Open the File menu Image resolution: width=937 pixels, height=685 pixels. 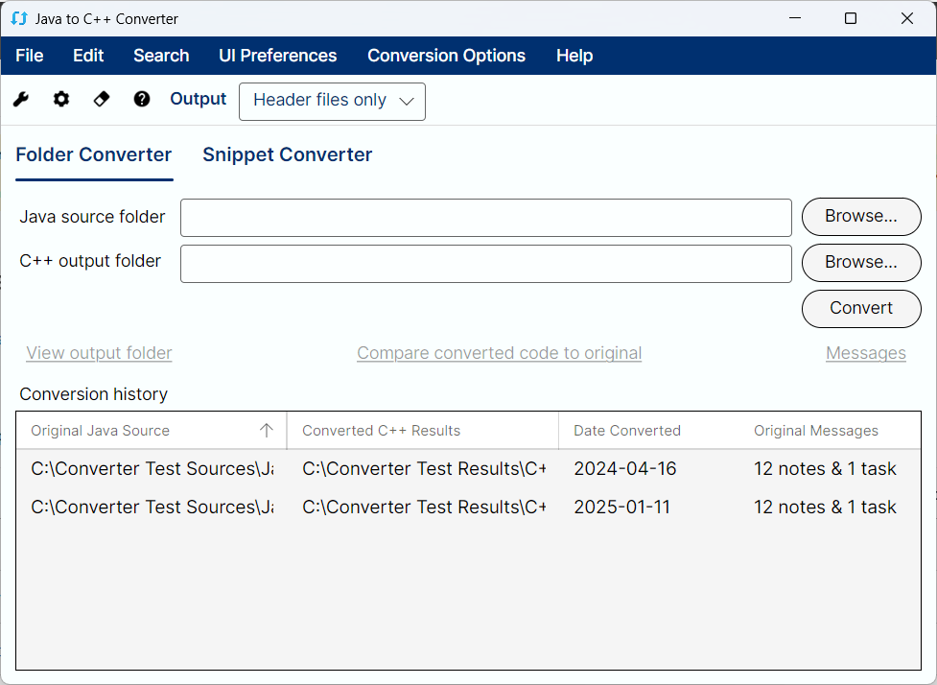[x=30, y=56]
